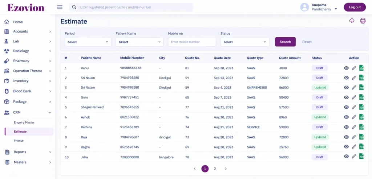The image size is (372, 179).
Task: Open Enquiry Master submenu item
Action: point(24,122)
